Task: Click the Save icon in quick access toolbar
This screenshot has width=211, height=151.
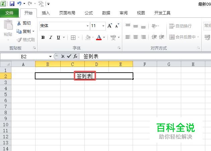Action: [x=12, y=4]
